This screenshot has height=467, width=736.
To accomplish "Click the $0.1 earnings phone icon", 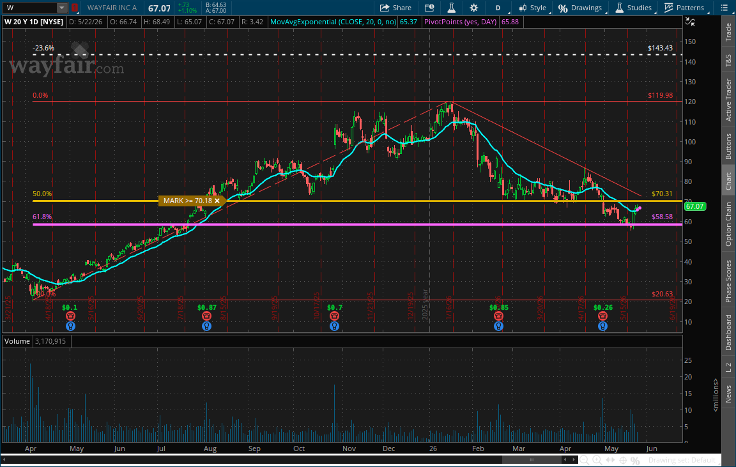I will coord(70,316).
